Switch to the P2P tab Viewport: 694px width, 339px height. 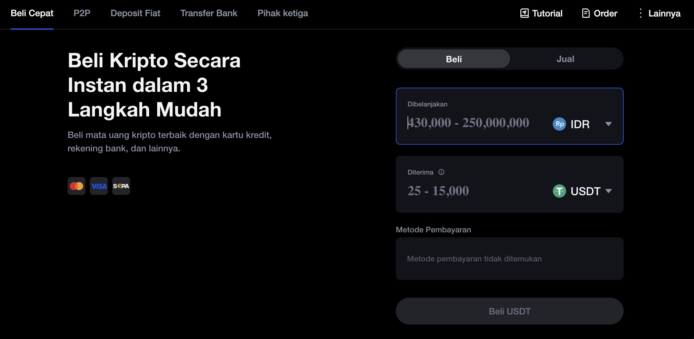pyautogui.click(x=82, y=13)
